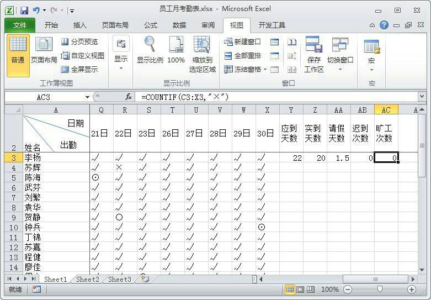This screenshot has height=300, width=431.
Task: Click Zoom to Selection (缩放到选定区域)
Action: tap(202, 54)
